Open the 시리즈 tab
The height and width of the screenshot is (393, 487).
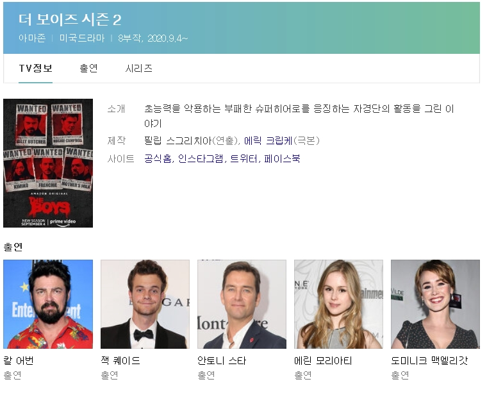pos(138,69)
